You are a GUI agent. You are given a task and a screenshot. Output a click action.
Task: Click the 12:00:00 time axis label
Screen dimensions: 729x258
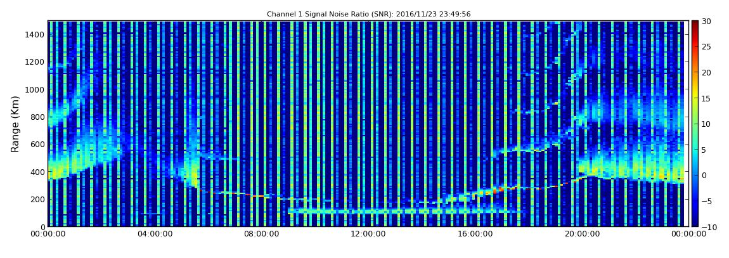[x=367, y=235]
